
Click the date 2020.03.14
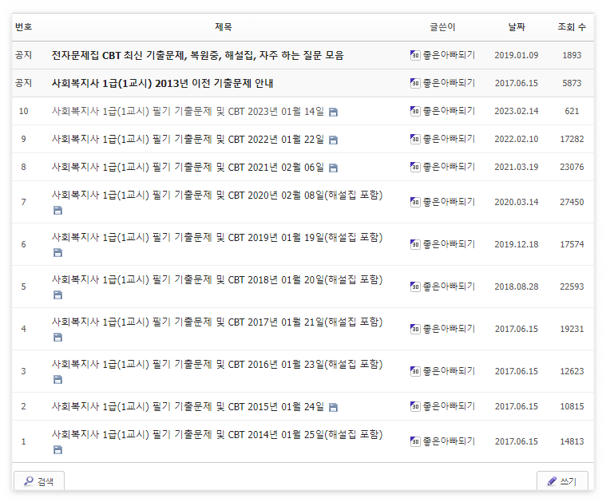(517, 202)
